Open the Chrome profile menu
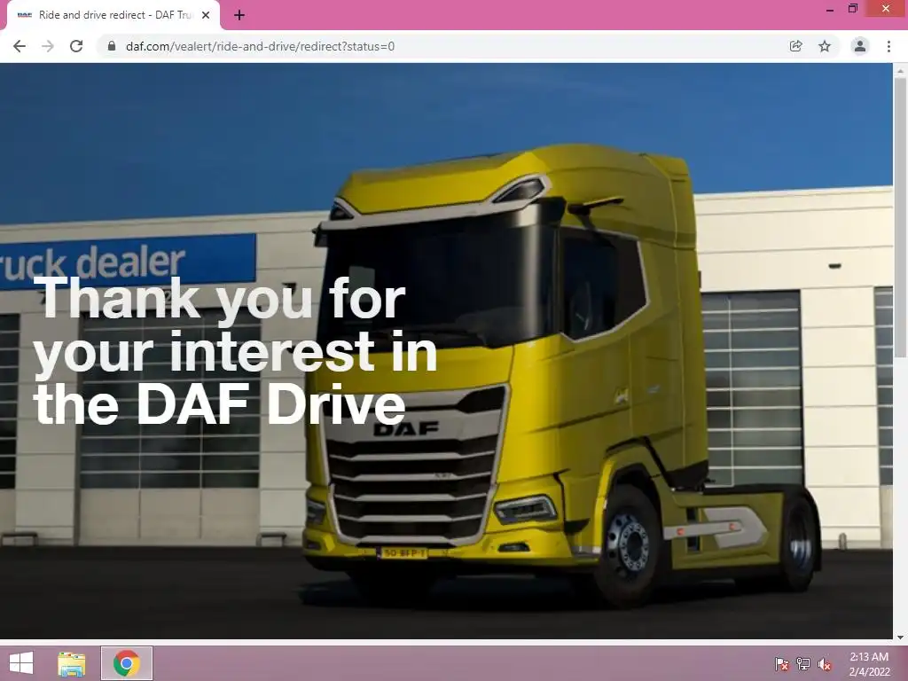This screenshot has height=681, width=908. click(860, 46)
